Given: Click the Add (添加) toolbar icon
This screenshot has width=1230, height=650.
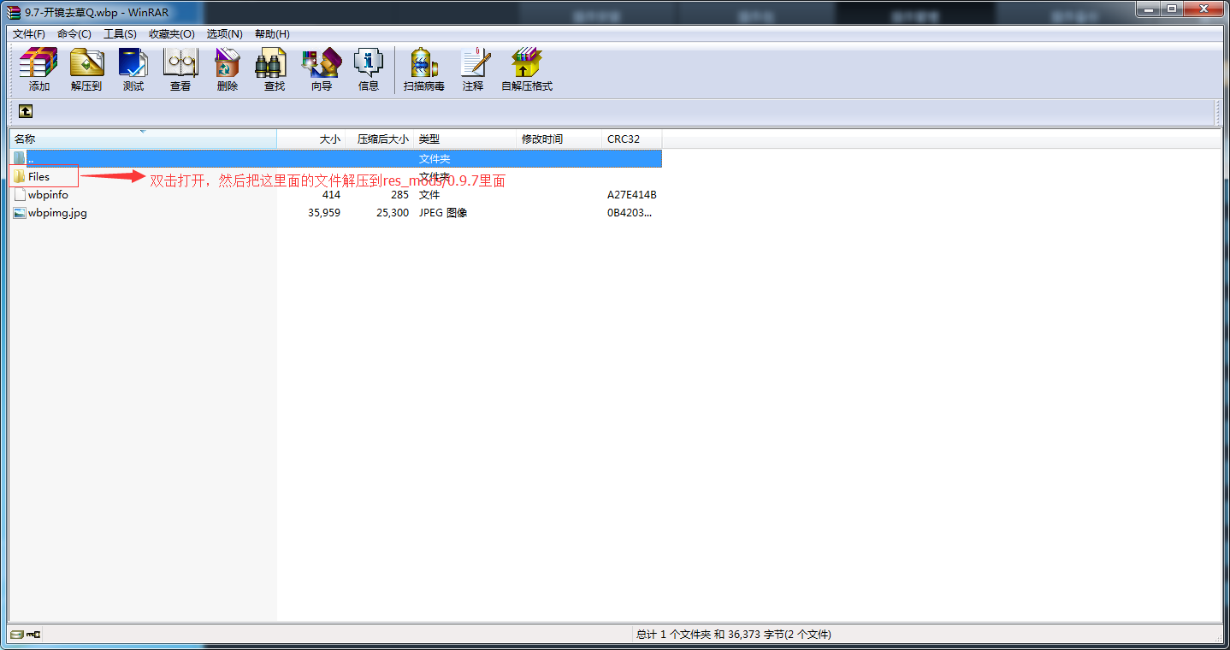Looking at the screenshot, I should pos(38,69).
